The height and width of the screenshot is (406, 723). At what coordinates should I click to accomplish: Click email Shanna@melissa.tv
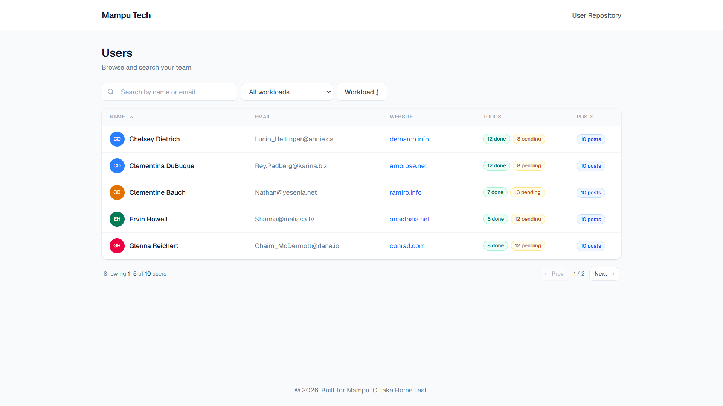(x=284, y=219)
